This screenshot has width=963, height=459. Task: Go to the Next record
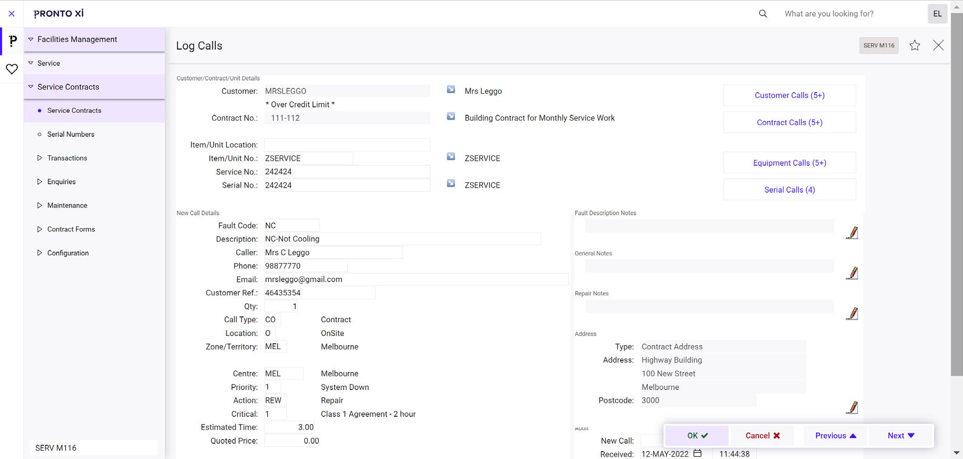coord(900,435)
